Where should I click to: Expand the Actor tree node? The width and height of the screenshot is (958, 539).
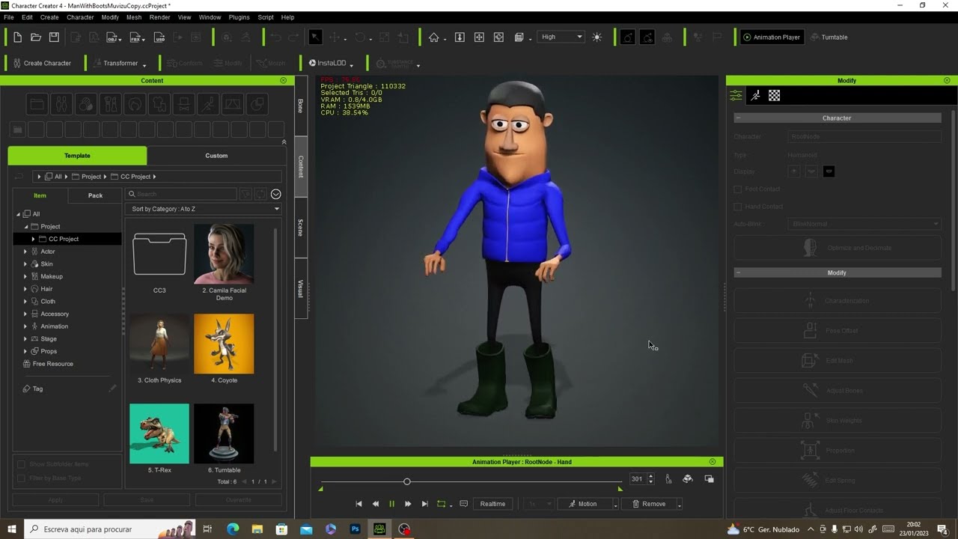[25, 252]
